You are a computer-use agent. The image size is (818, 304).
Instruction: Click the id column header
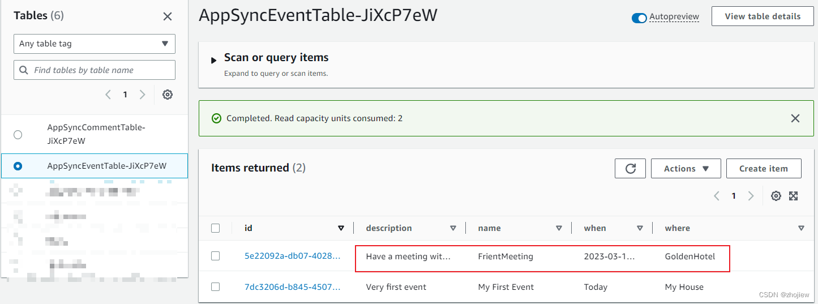(249, 228)
